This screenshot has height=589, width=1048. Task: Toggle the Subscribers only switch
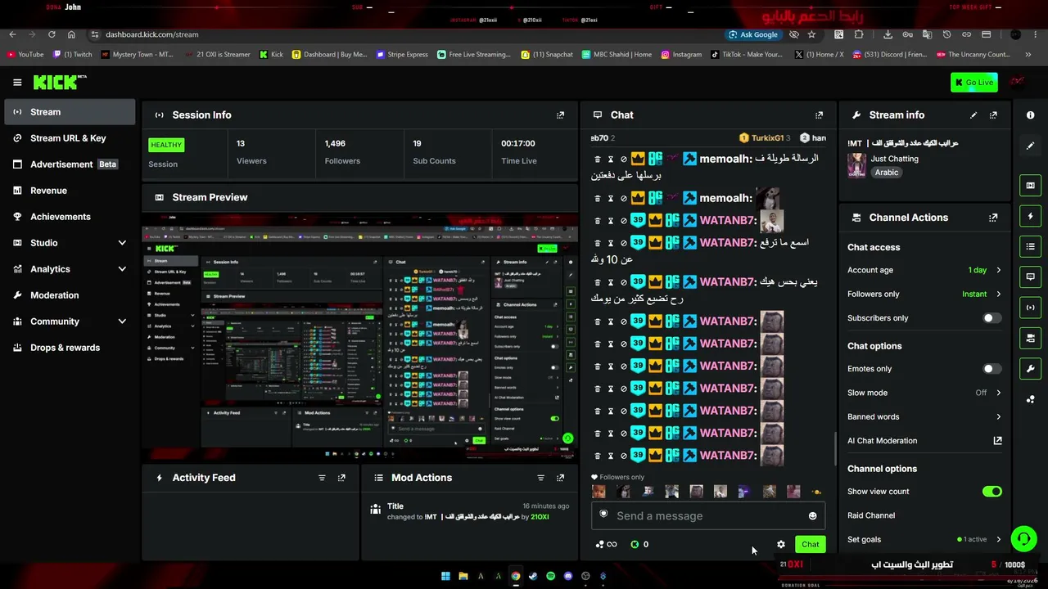pos(992,318)
